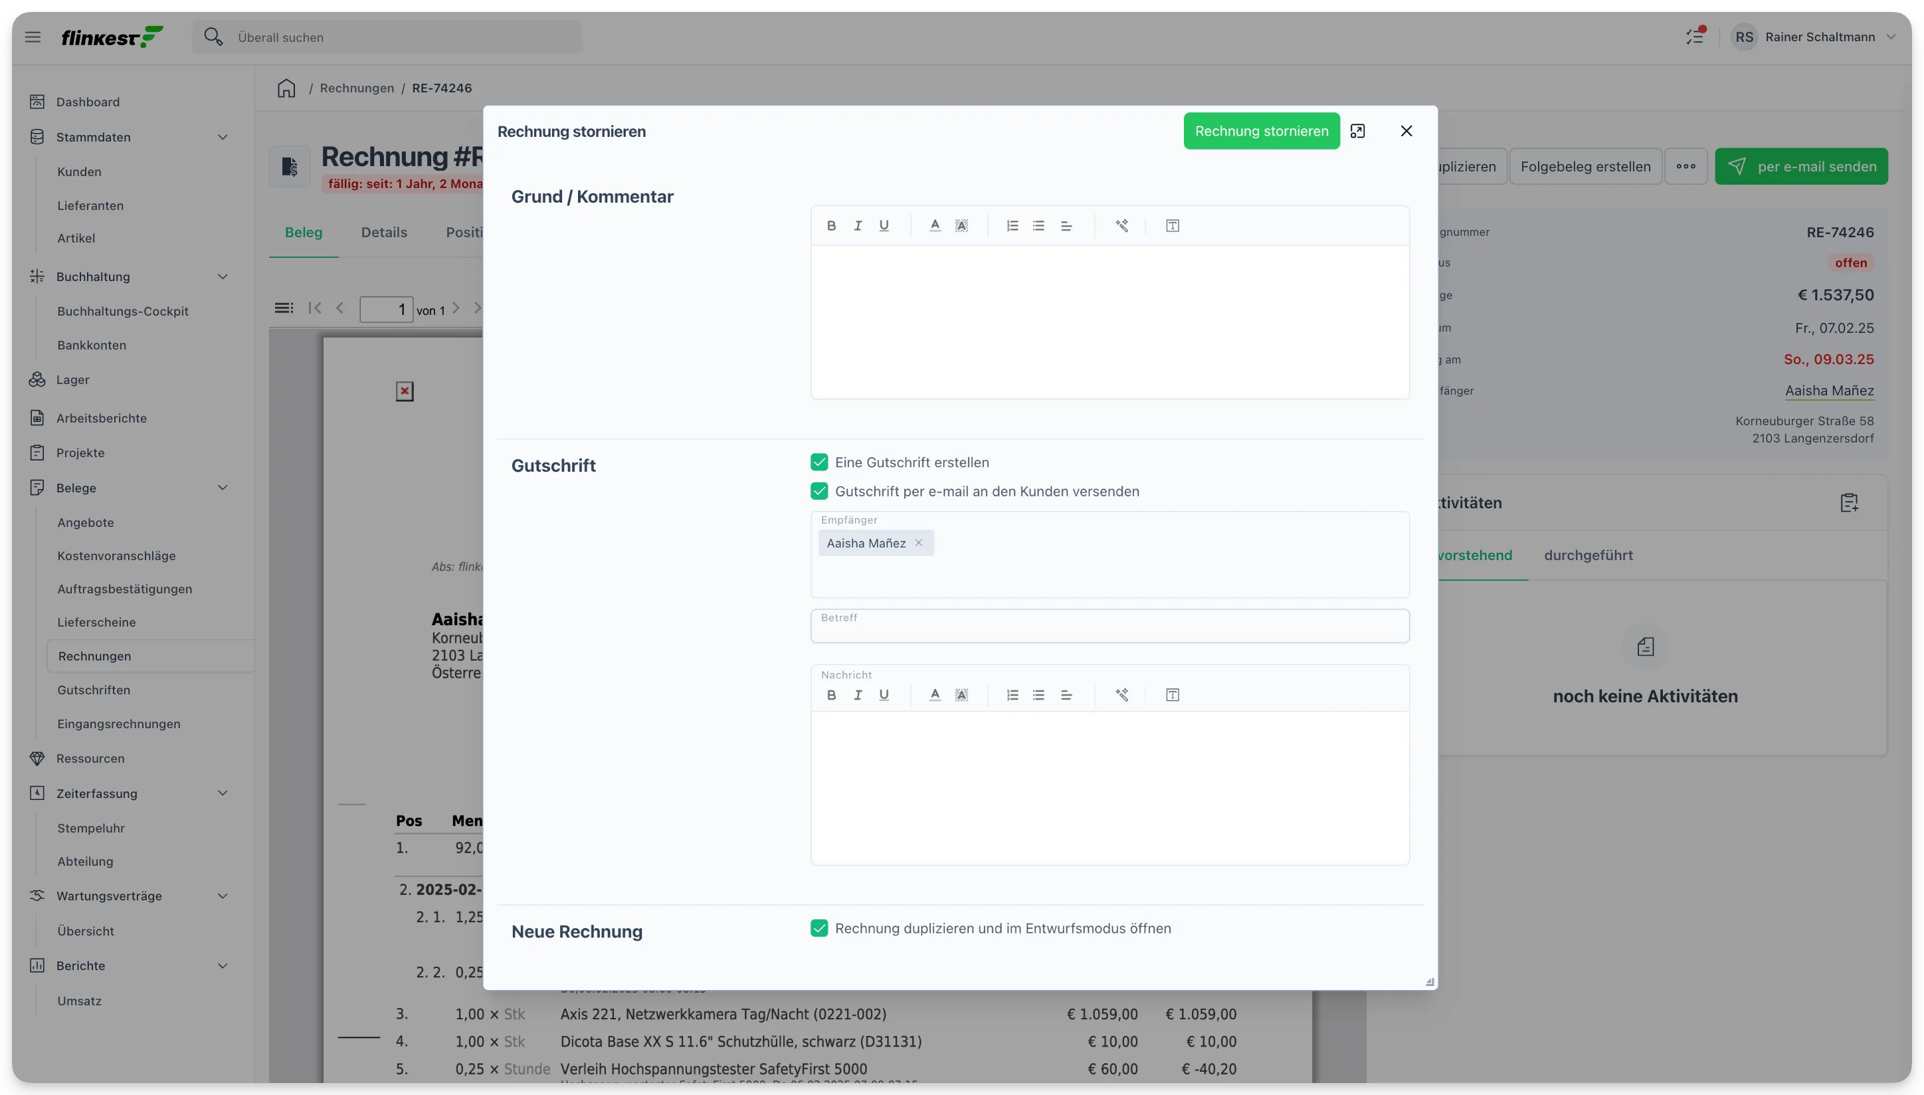Open the modal pop-out window icon
The width and height of the screenshot is (1924, 1095).
pos(1357,131)
